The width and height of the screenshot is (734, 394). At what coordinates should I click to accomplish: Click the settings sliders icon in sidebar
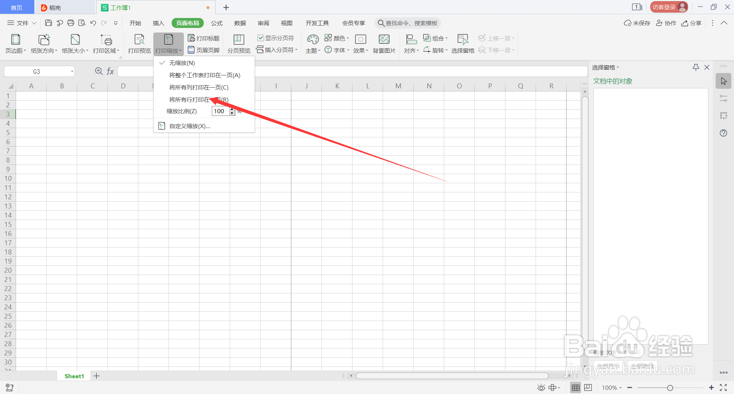(x=723, y=98)
